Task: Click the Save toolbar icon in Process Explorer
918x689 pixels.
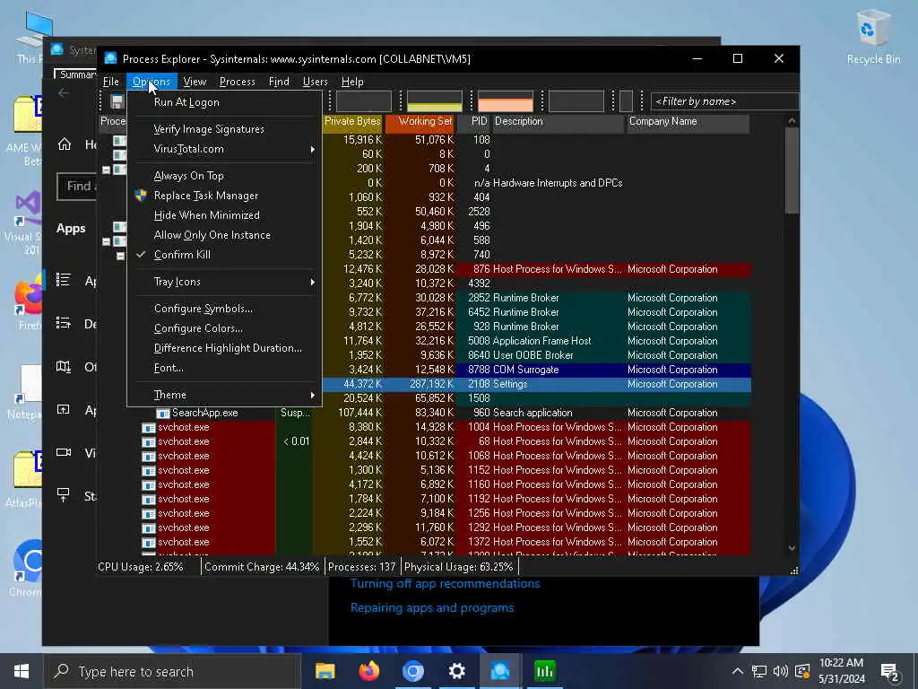Action: pyautogui.click(x=117, y=102)
